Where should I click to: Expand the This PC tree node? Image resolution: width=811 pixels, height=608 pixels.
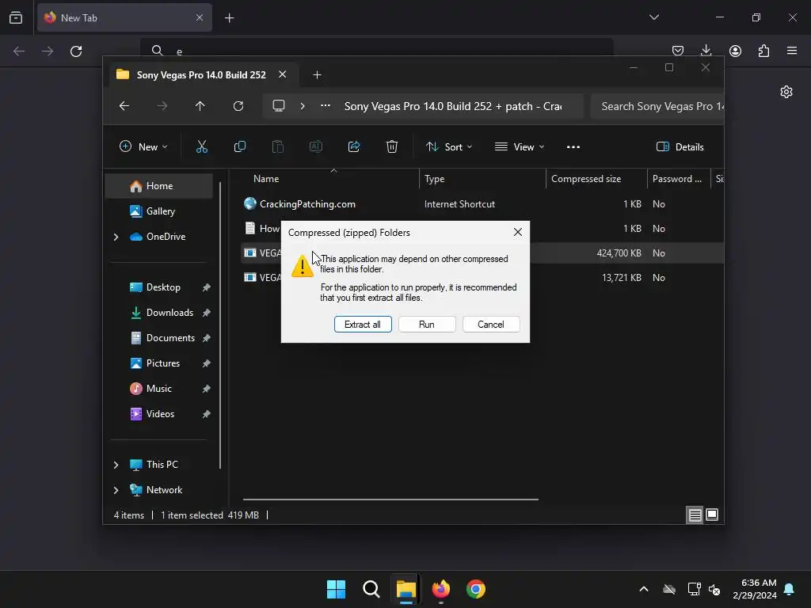click(116, 465)
